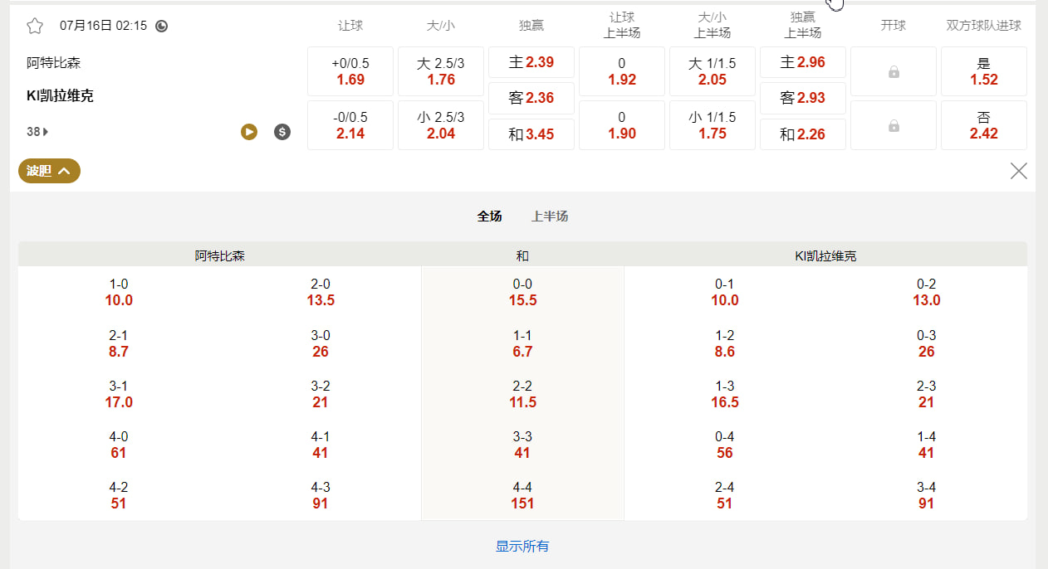Select first-half handicap 0 at 1.92
Image resolution: width=1048 pixels, height=569 pixels.
pyautogui.click(x=622, y=71)
